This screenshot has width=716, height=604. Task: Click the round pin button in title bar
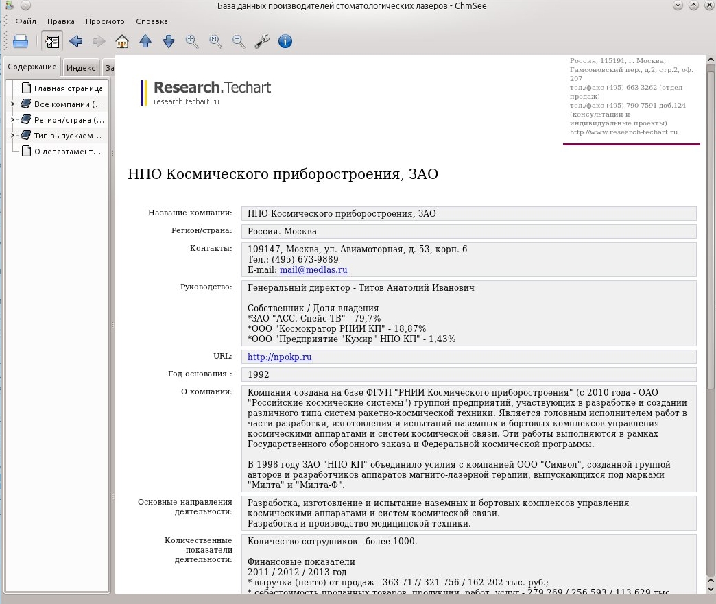click(25, 5)
